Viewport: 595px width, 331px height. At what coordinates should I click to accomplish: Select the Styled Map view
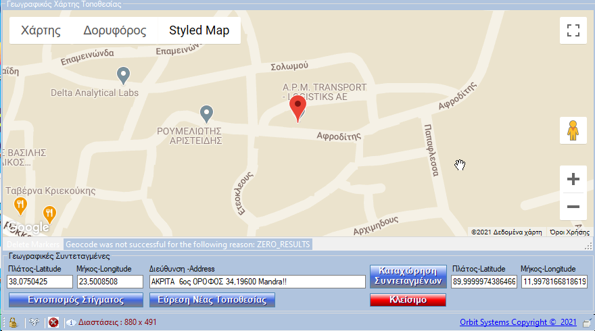[199, 30]
